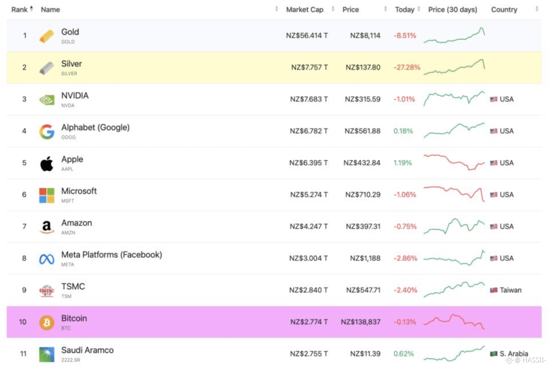Open the Alphabet (Google) name link
This screenshot has width=548, height=367.
(95, 127)
